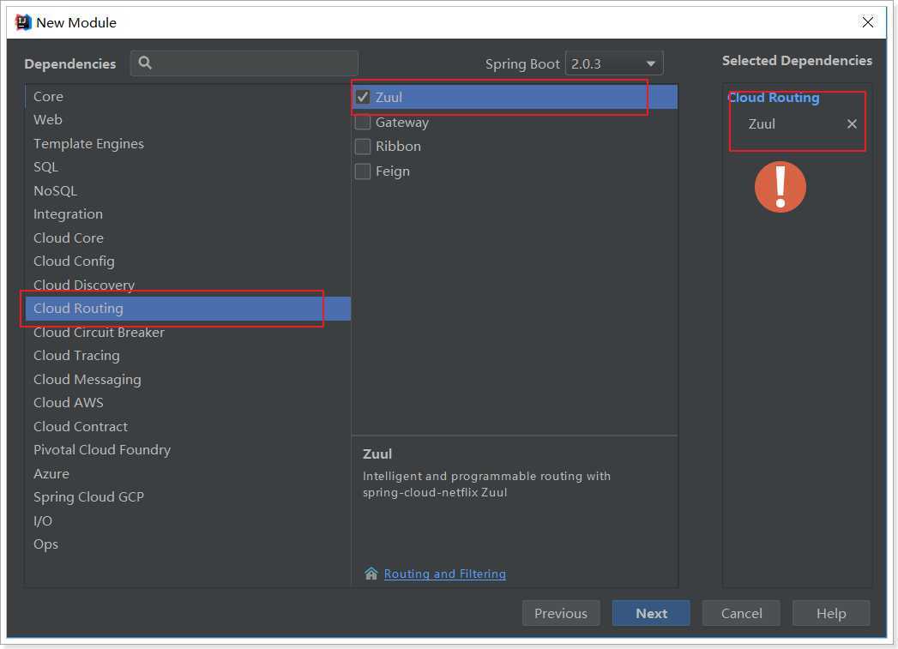Close the New Module dialog
Viewport: 898px width, 649px height.
point(868,22)
